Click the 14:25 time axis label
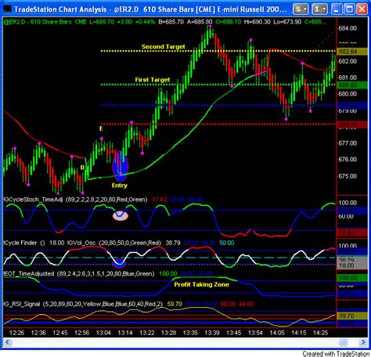Viewport: 371px width, 357px height. pyautogui.click(x=320, y=333)
